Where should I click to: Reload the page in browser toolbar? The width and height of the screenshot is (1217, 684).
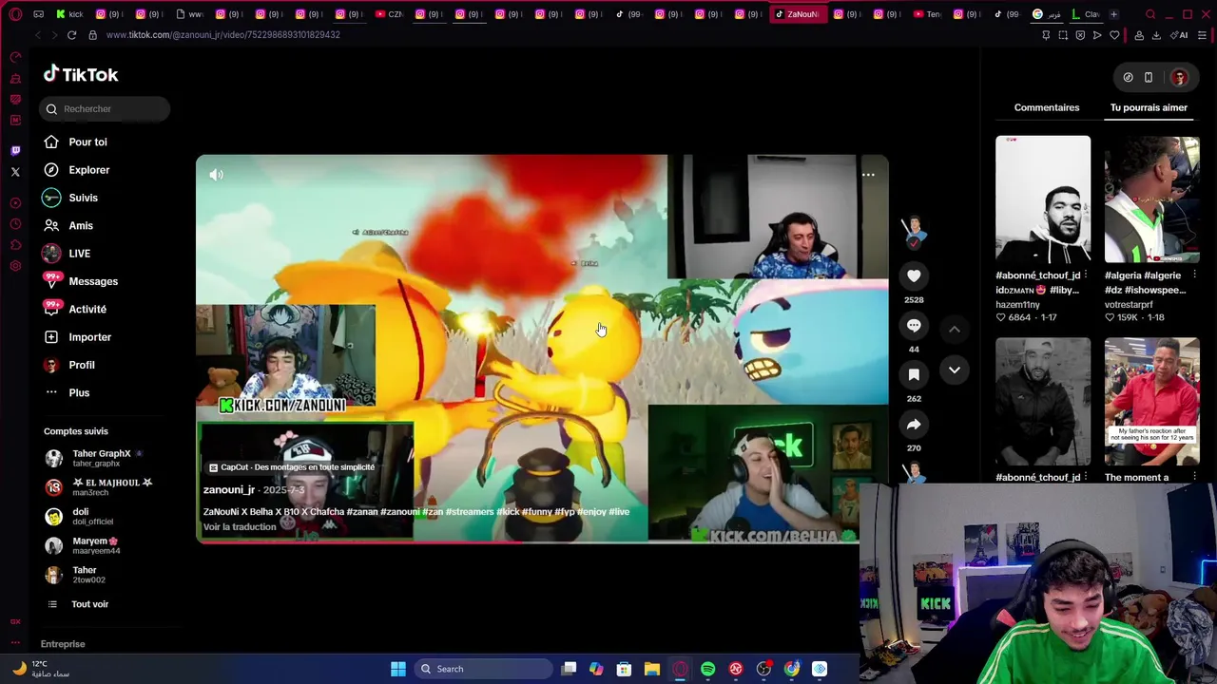pyautogui.click(x=71, y=35)
